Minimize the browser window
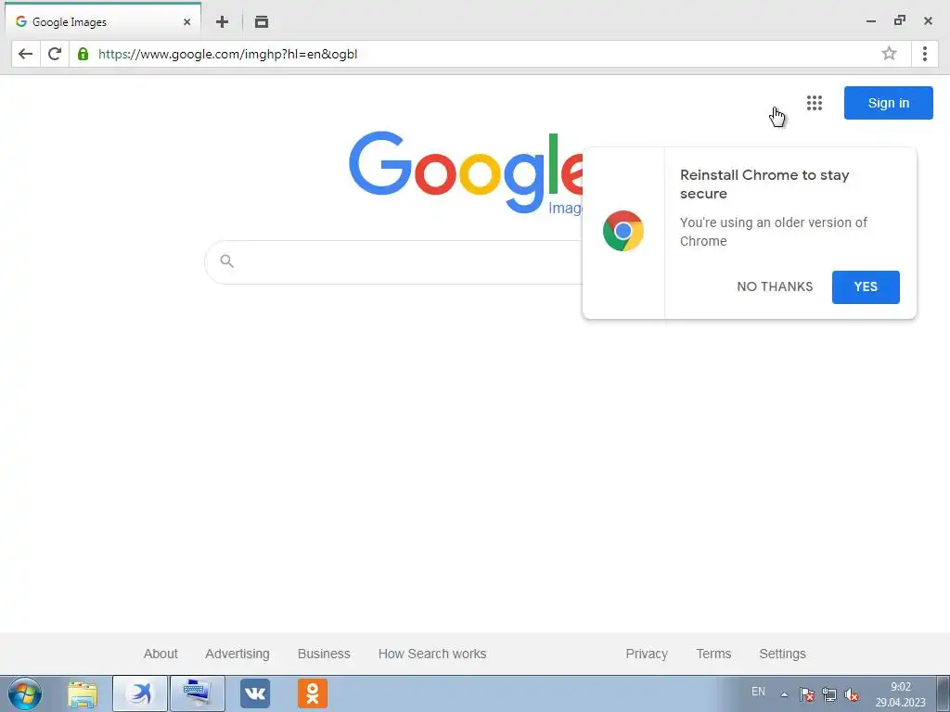Screen dimensions: 950x712 tap(871, 21)
